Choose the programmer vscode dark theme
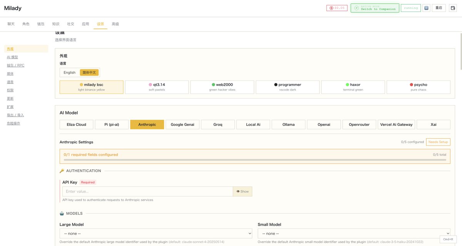Viewport: 462px width, 246px height. point(288,87)
